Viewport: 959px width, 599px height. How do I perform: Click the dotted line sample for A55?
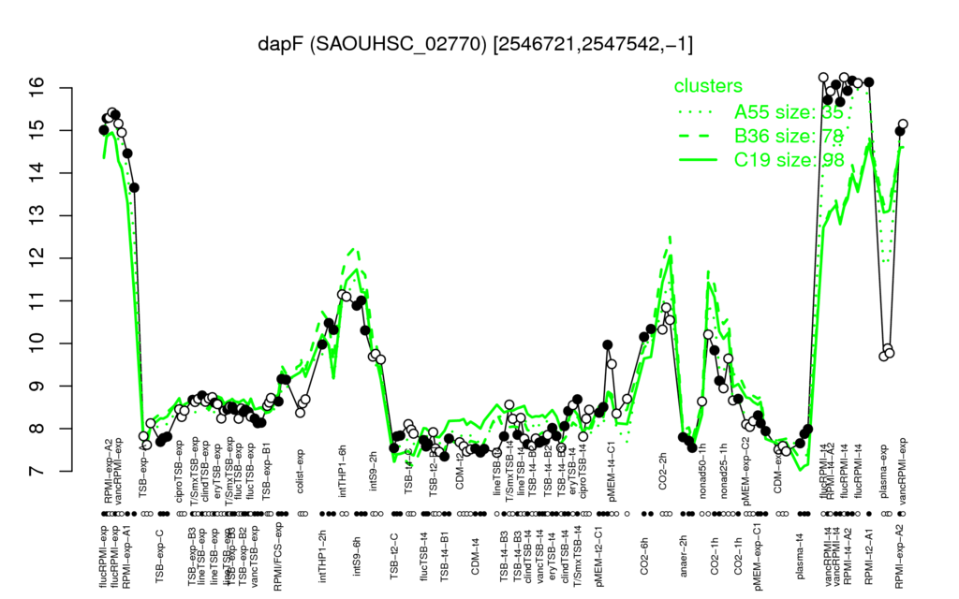(698, 112)
